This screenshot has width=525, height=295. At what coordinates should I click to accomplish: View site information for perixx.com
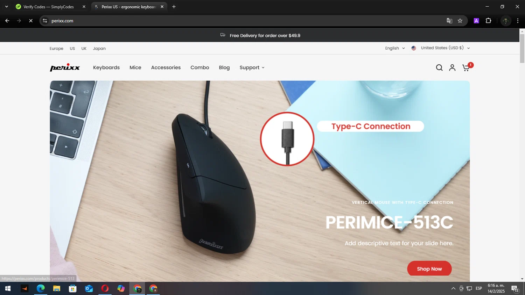tap(45, 21)
